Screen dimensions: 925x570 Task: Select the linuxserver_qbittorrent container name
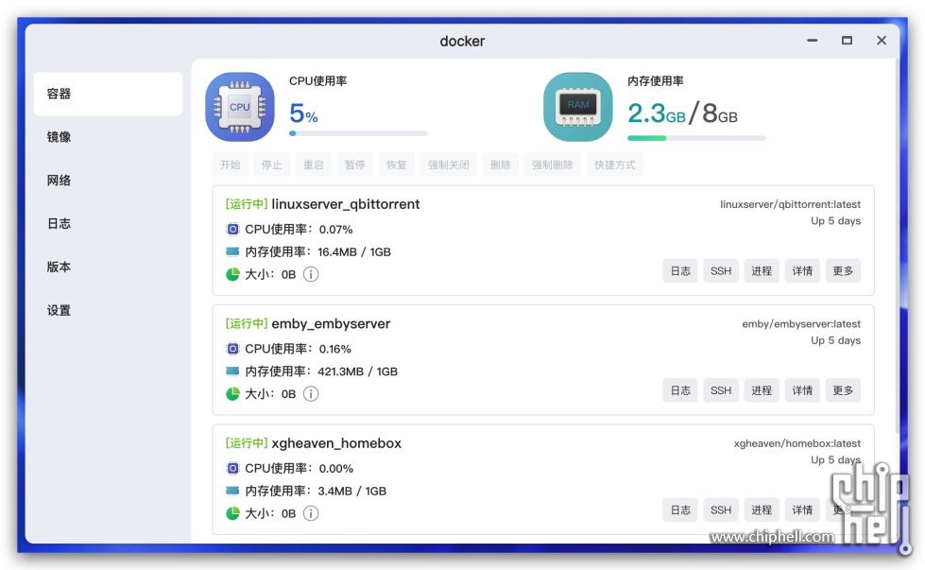[x=346, y=204]
